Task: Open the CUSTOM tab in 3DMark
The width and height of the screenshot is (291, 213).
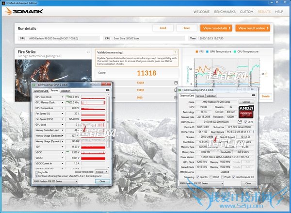Action: (247, 12)
